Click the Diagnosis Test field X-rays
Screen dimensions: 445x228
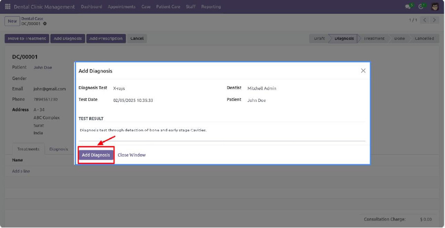point(119,89)
